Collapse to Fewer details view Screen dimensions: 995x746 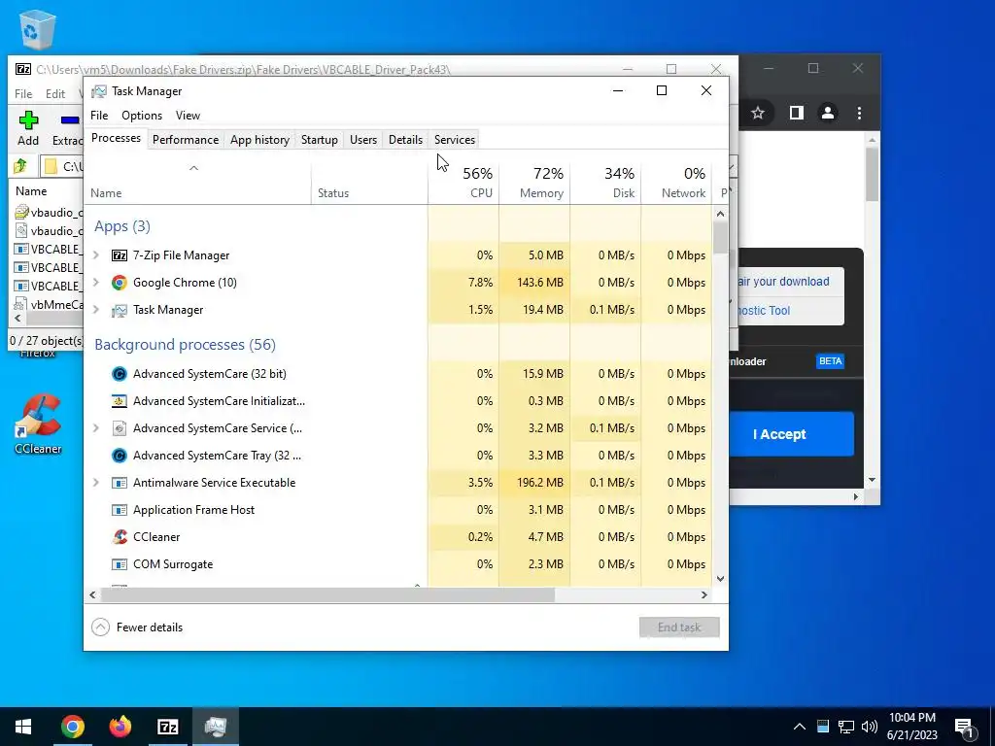[x=137, y=627]
